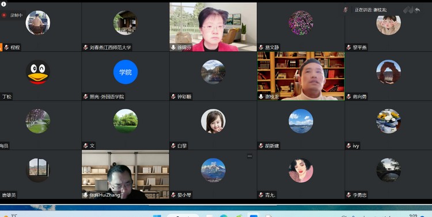
Task: Click muted mic icon beside 照亮-外国语学院
Action: pyautogui.click(x=86, y=96)
